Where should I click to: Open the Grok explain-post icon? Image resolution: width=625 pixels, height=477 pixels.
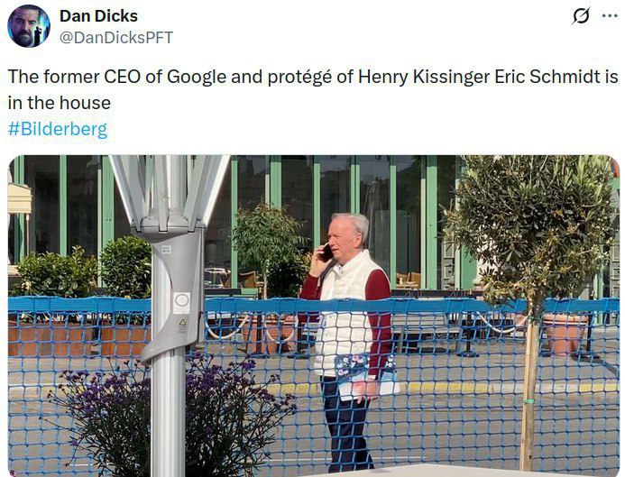[582, 16]
